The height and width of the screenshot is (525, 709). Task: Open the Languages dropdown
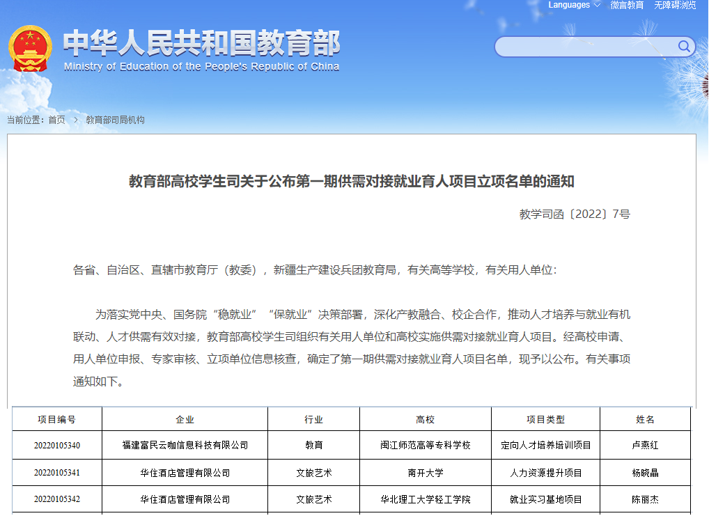(575, 5)
